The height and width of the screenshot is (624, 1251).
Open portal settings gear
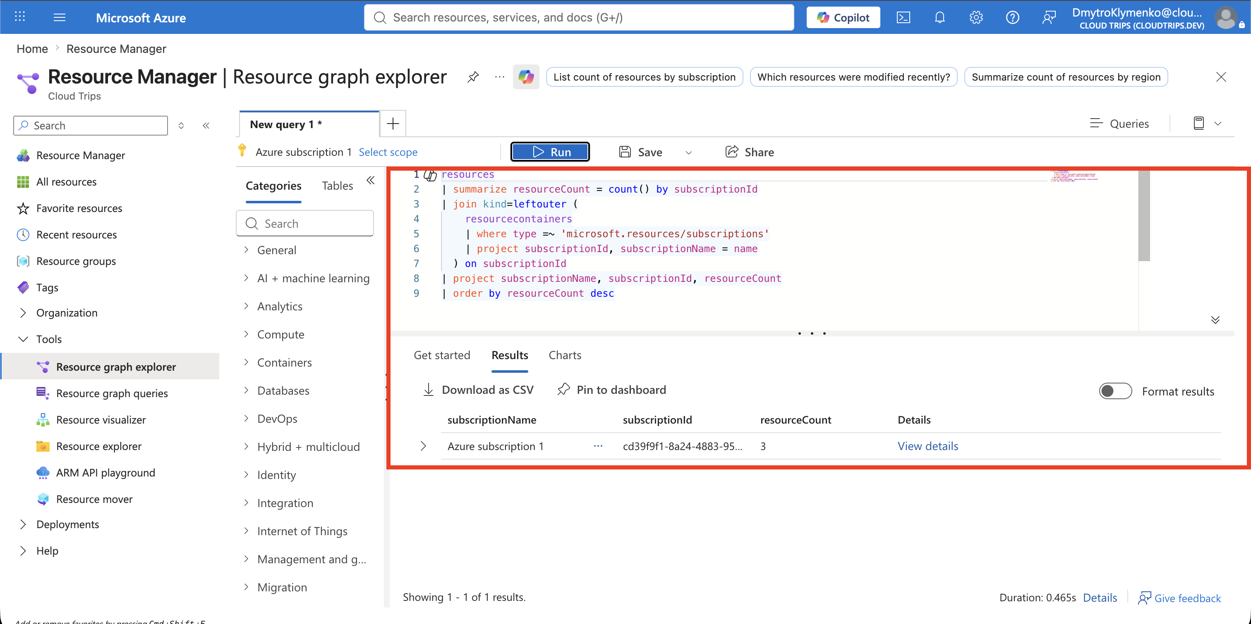[975, 17]
